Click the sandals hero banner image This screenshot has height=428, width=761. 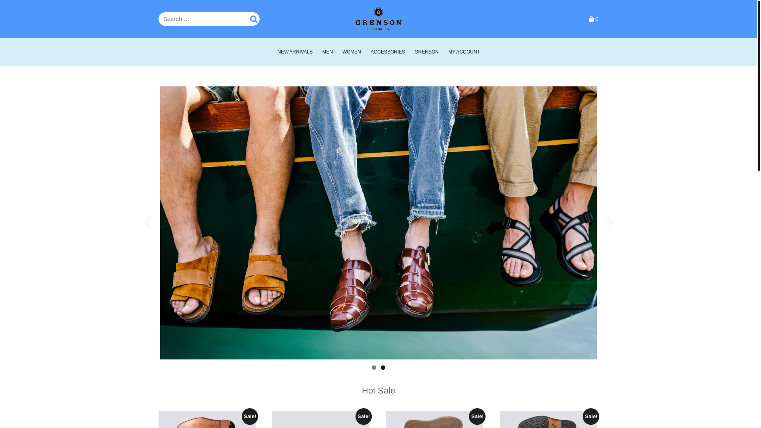click(x=379, y=223)
